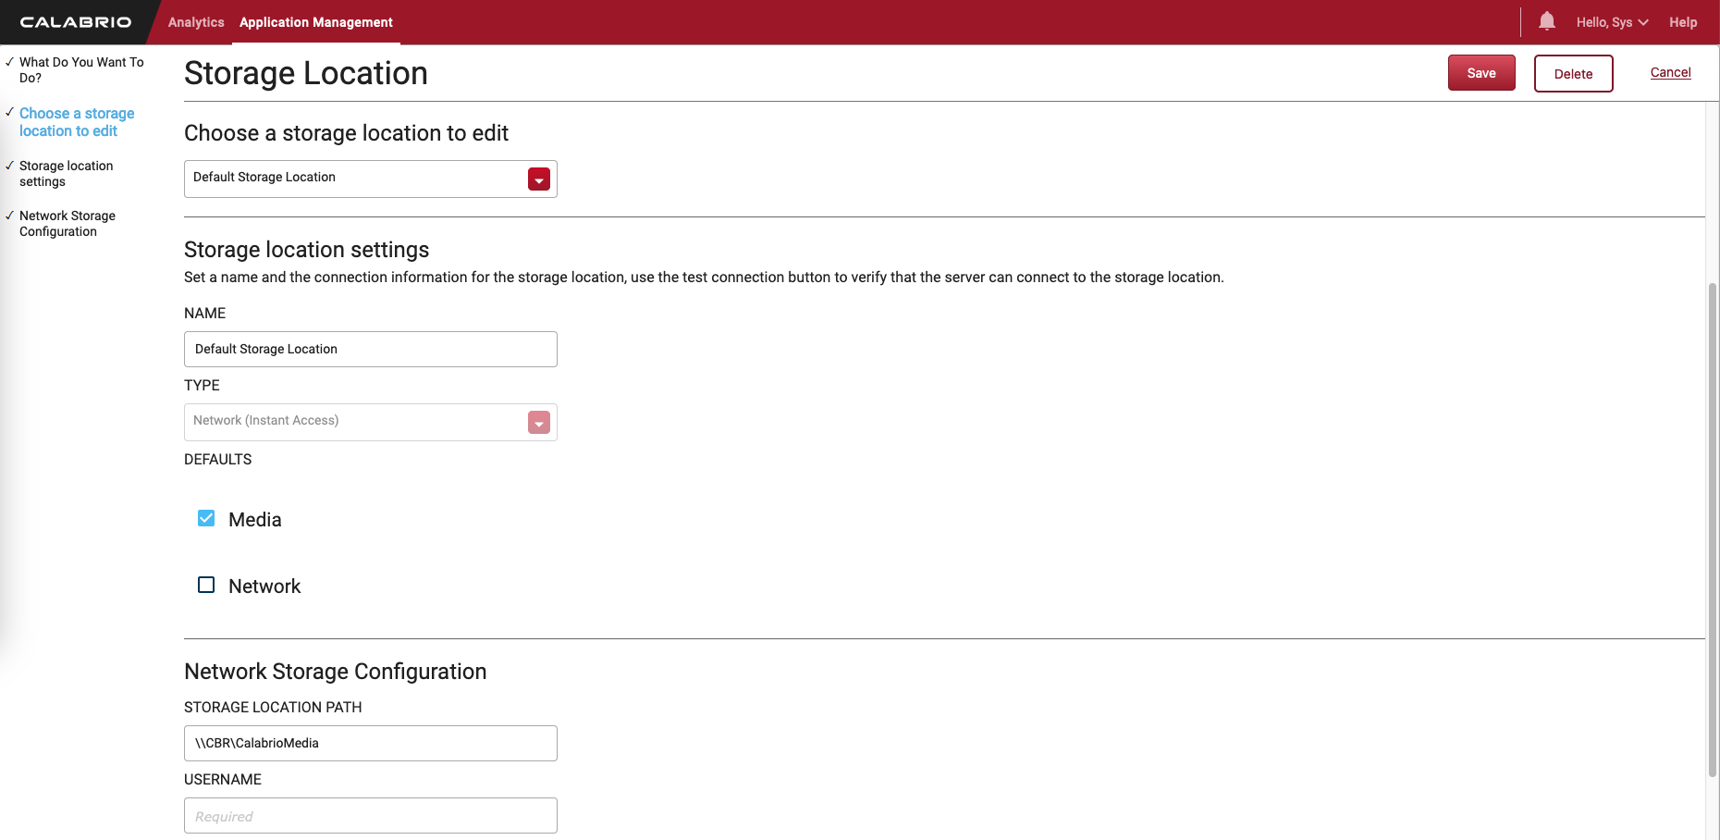Click the Calabrio logo
This screenshot has width=1720, height=840.
[76, 22]
